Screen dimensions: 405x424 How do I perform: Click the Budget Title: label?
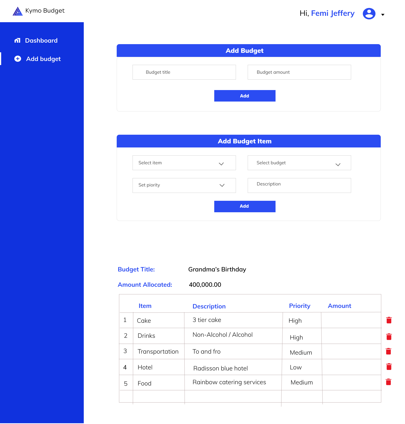(136, 269)
